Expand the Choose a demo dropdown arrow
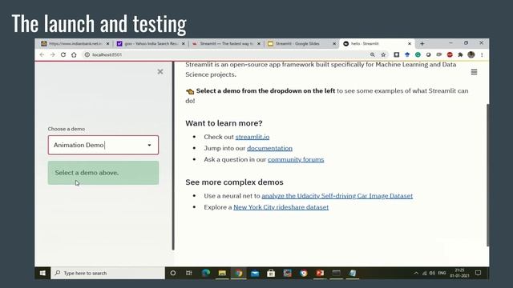 (x=149, y=145)
